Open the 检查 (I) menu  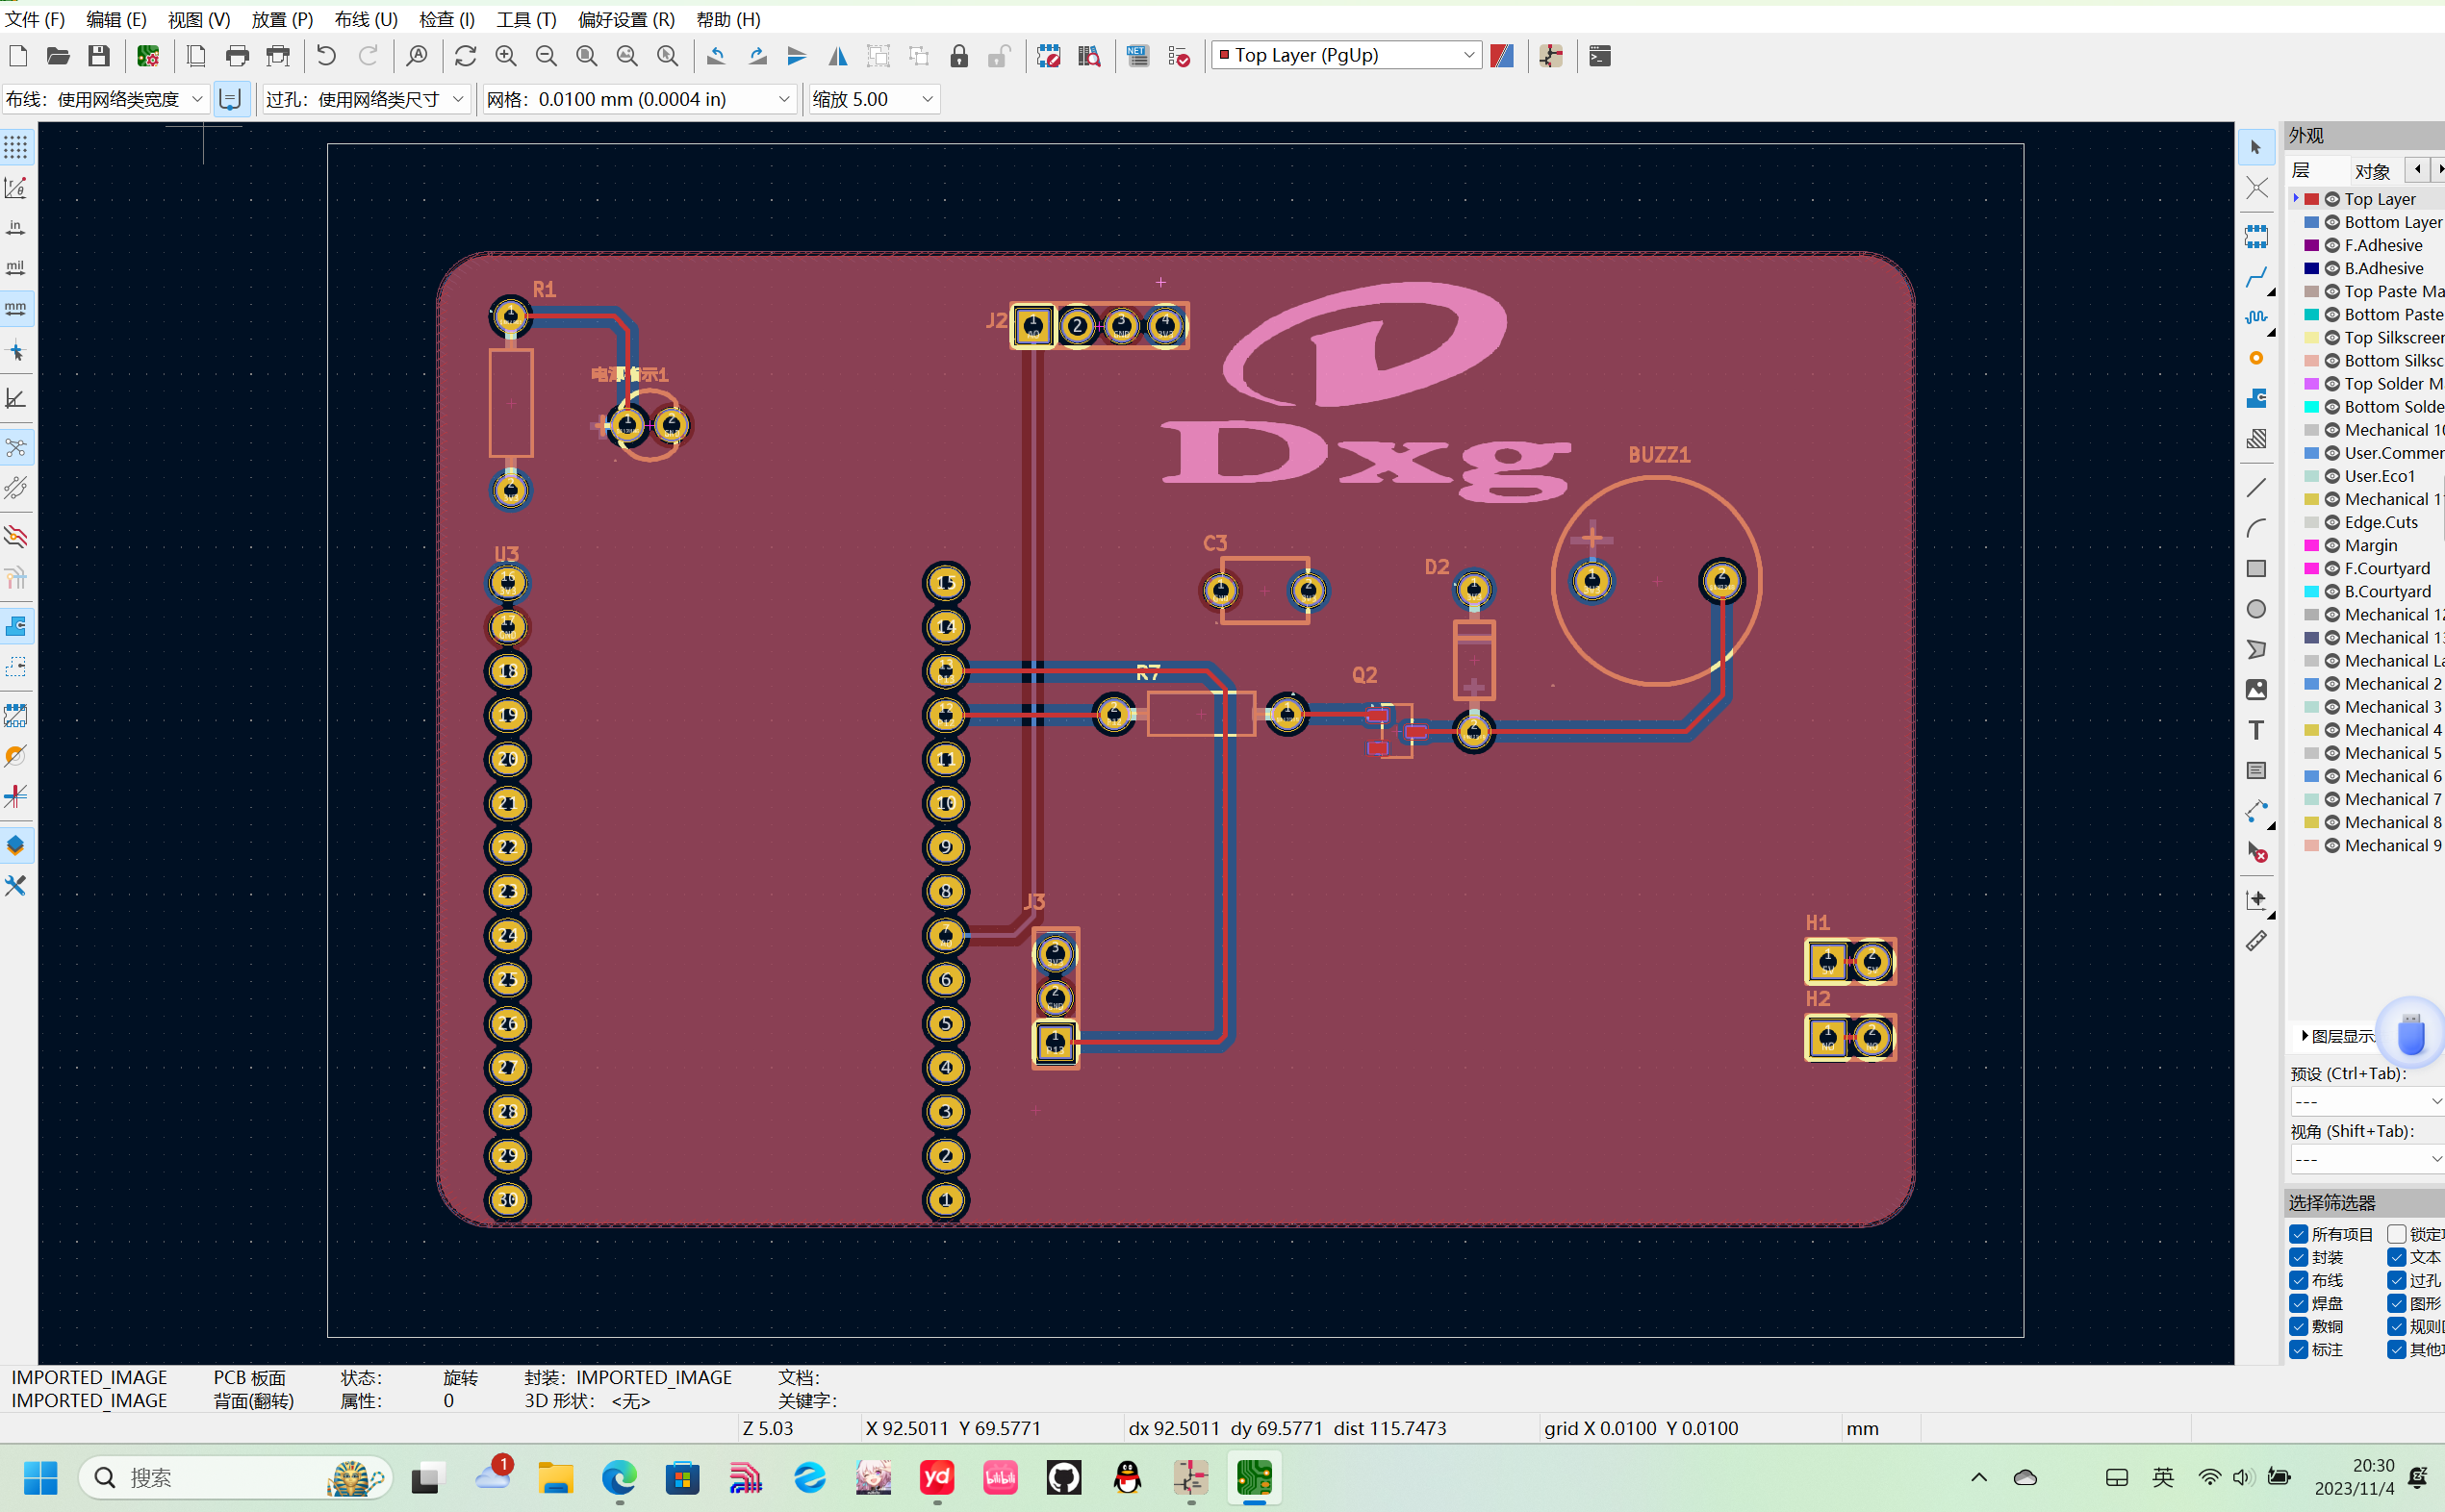pos(446,19)
